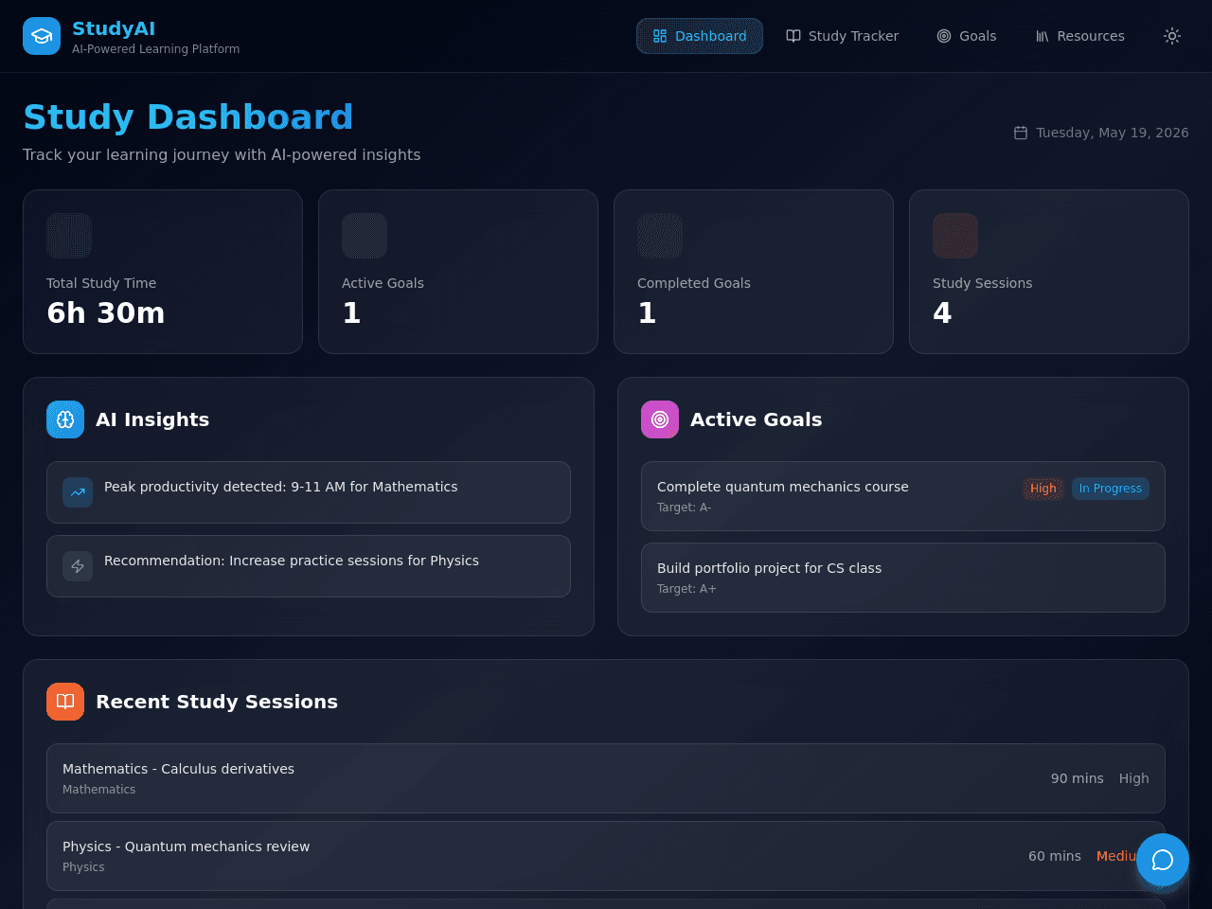Click the Completed Goals card icon
Screen dimensions: 1212x909
660,236
